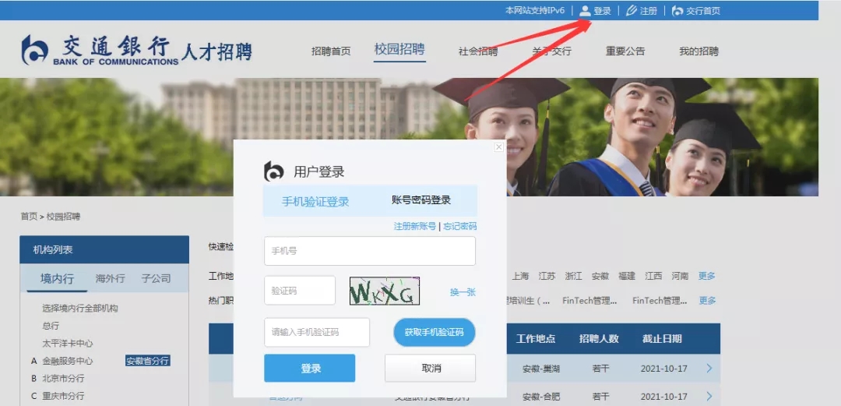Filter work location by 河南
Image resolution: width=841 pixels, height=406 pixels.
(680, 276)
